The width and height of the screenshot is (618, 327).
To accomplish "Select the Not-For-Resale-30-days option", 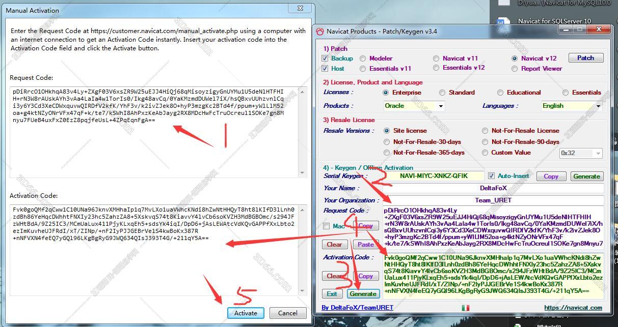I will point(387,142).
